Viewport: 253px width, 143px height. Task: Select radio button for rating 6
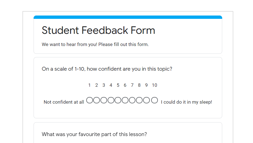click(125, 100)
